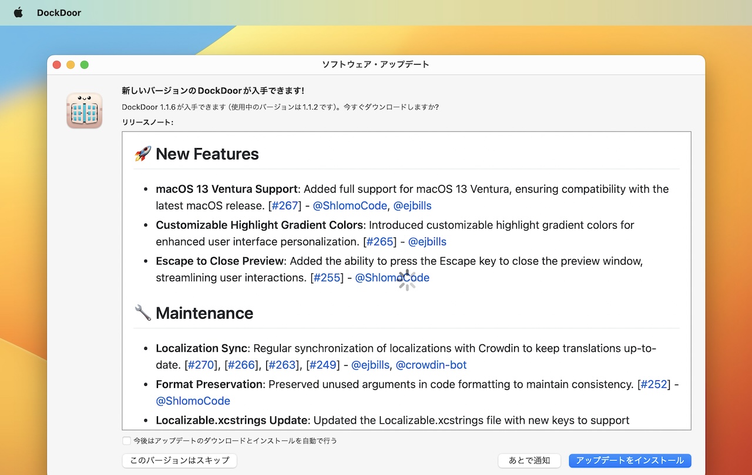Open @ShlomoCode link after #255

pyautogui.click(x=392, y=277)
